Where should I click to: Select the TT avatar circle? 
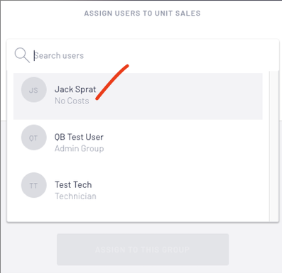click(x=33, y=185)
